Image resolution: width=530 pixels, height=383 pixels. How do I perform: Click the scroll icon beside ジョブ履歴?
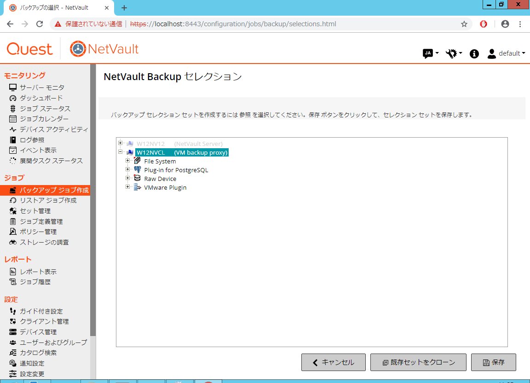13,282
